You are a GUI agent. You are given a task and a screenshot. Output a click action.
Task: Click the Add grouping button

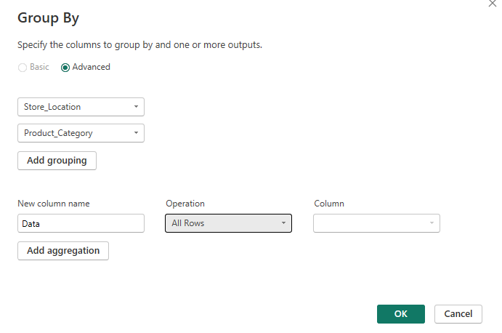point(57,161)
